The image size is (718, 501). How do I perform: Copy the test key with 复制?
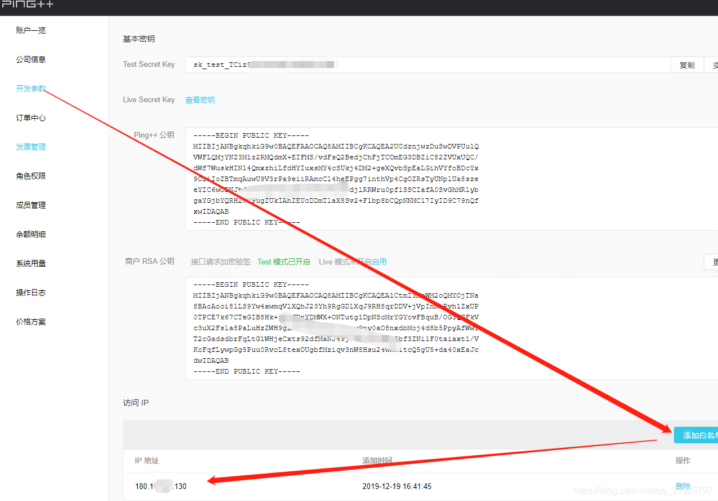click(x=687, y=65)
